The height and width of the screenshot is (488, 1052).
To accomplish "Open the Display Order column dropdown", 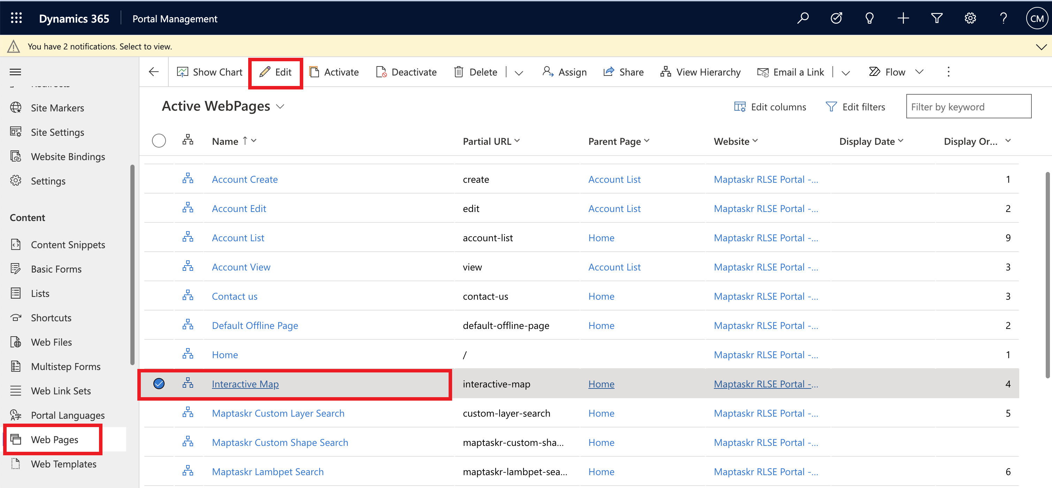I will (x=1008, y=141).
